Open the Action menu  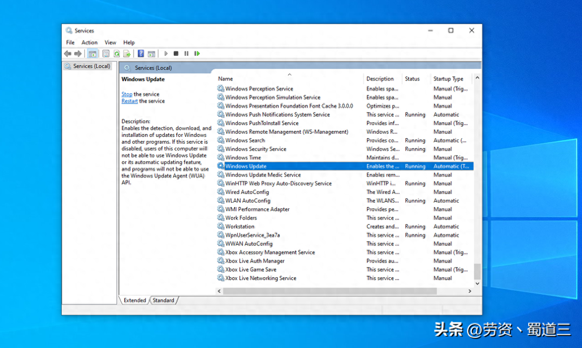pos(89,42)
